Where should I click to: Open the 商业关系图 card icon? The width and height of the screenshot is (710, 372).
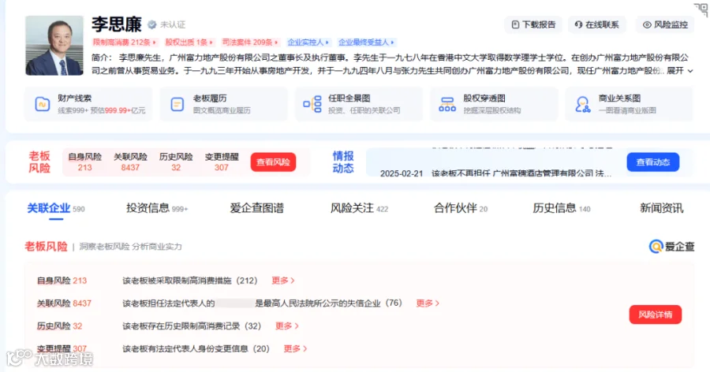(x=582, y=105)
